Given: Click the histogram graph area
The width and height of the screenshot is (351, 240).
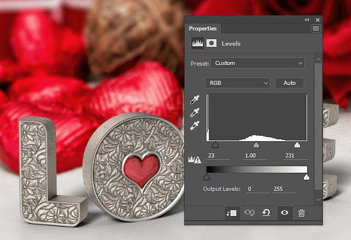Looking at the screenshot, I should pyautogui.click(x=257, y=118).
